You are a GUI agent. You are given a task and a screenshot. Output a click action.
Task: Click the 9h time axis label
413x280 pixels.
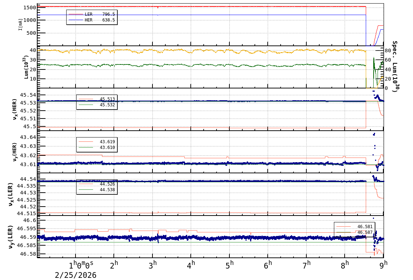click(x=384, y=265)
